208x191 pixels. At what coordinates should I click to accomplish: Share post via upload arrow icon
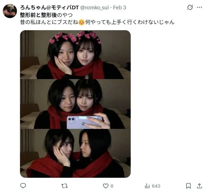click(199, 186)
